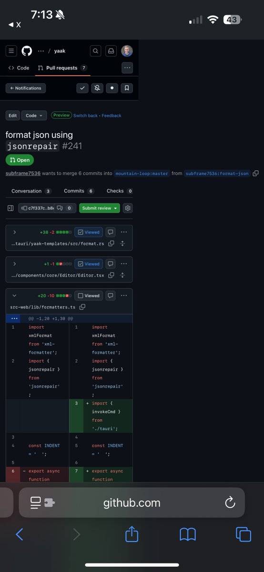
Task: Copy head branch name to clipboard
Action: [256, 173]
